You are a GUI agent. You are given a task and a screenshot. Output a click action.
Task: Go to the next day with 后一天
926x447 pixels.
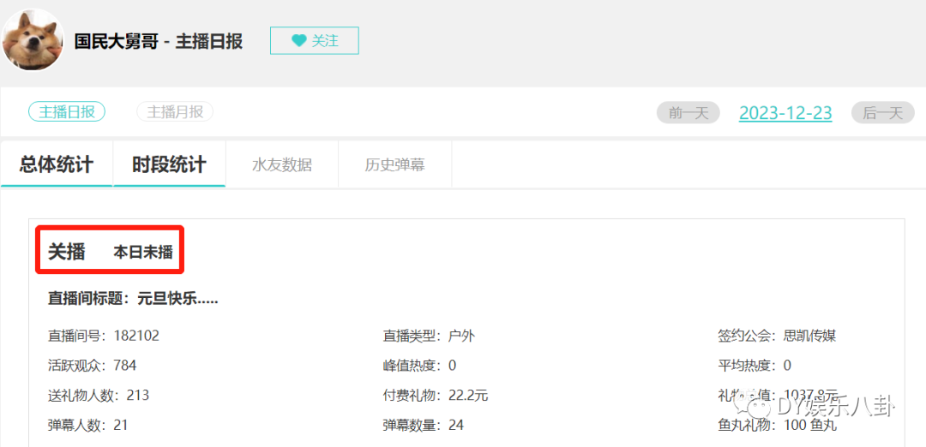pos(883,113)
